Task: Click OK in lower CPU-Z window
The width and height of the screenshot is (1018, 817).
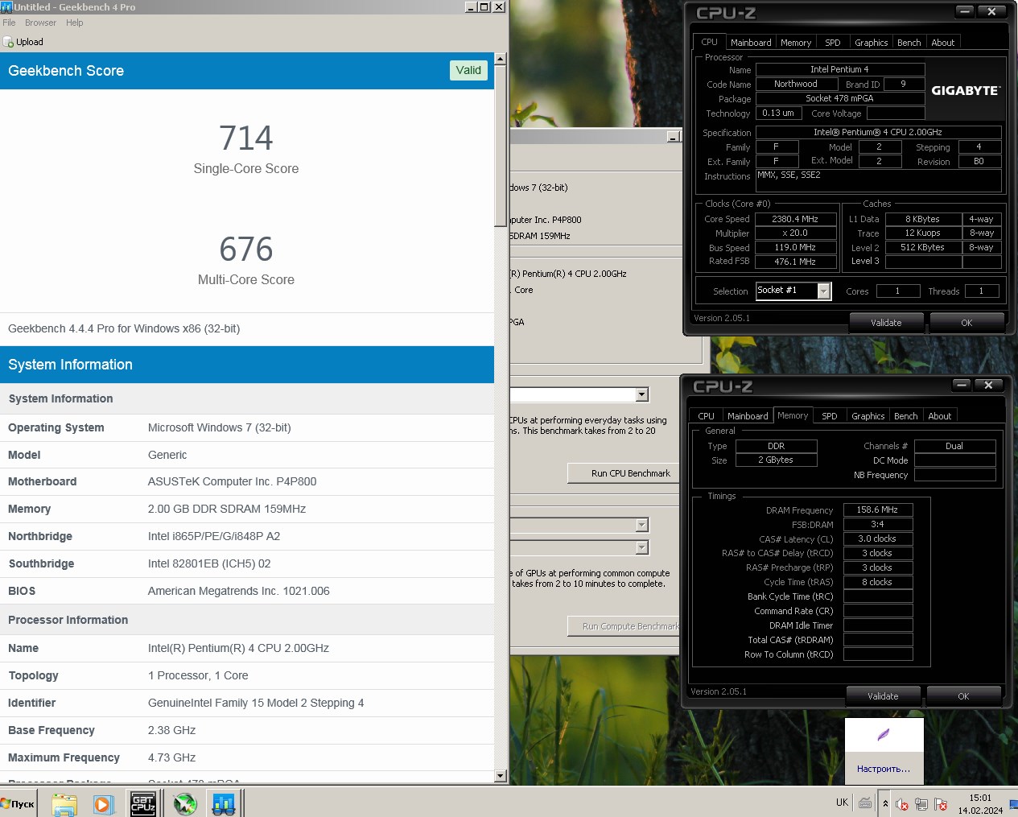Action: pyautogui.click(x=963, y=696)
